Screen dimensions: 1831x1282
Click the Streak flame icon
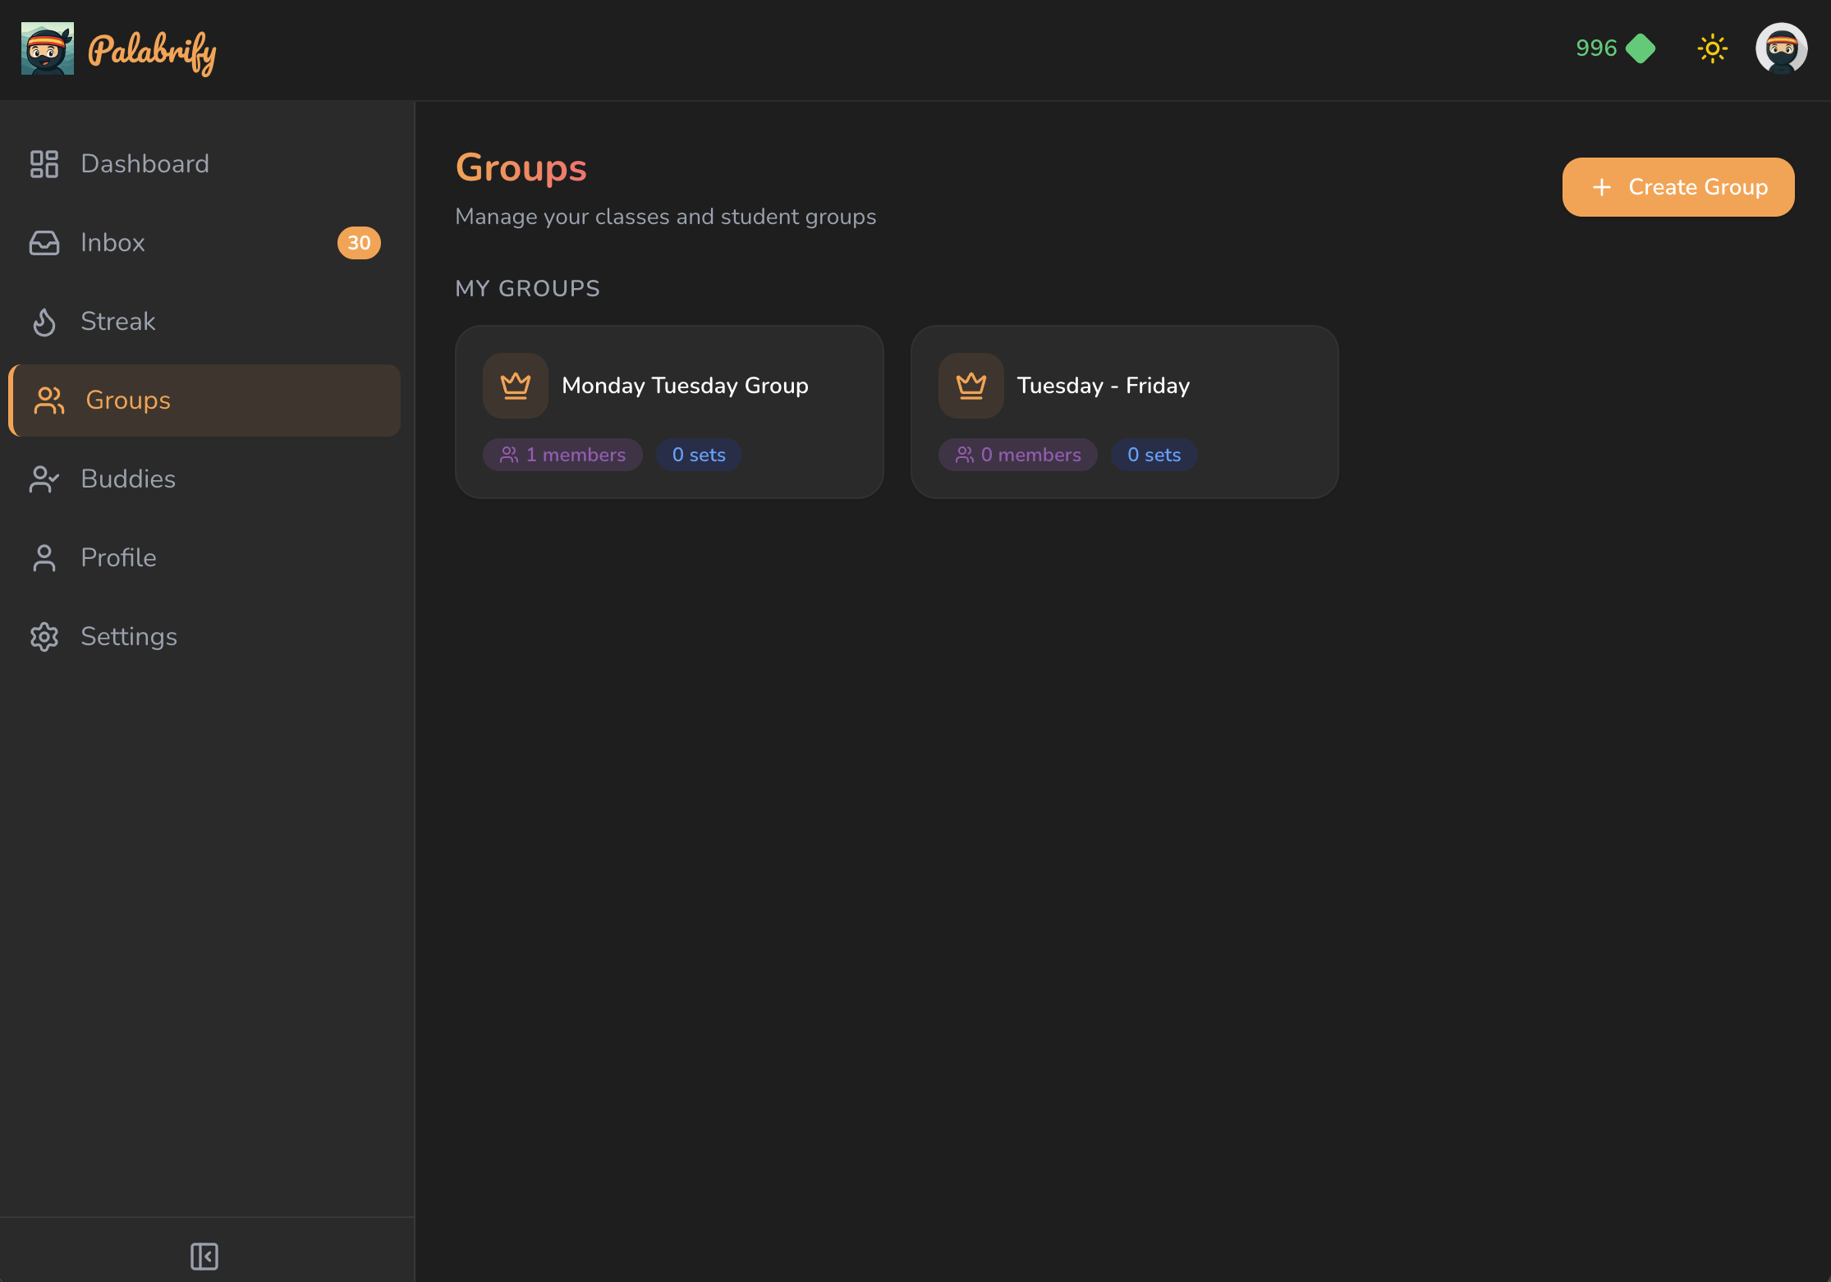point(44,322)
